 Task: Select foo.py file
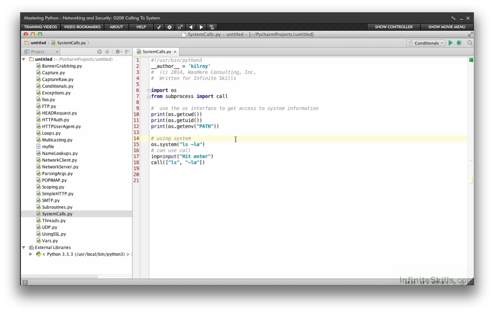point(48,100)
